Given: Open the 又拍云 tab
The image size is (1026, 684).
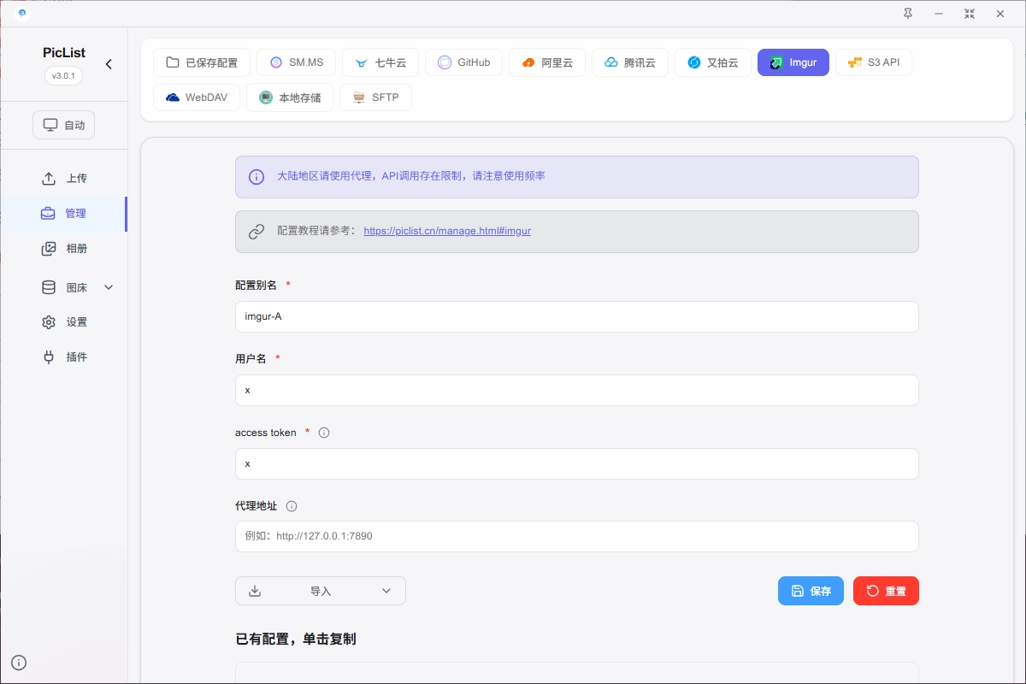Looking at the screenshot, I should coord(712,62).
